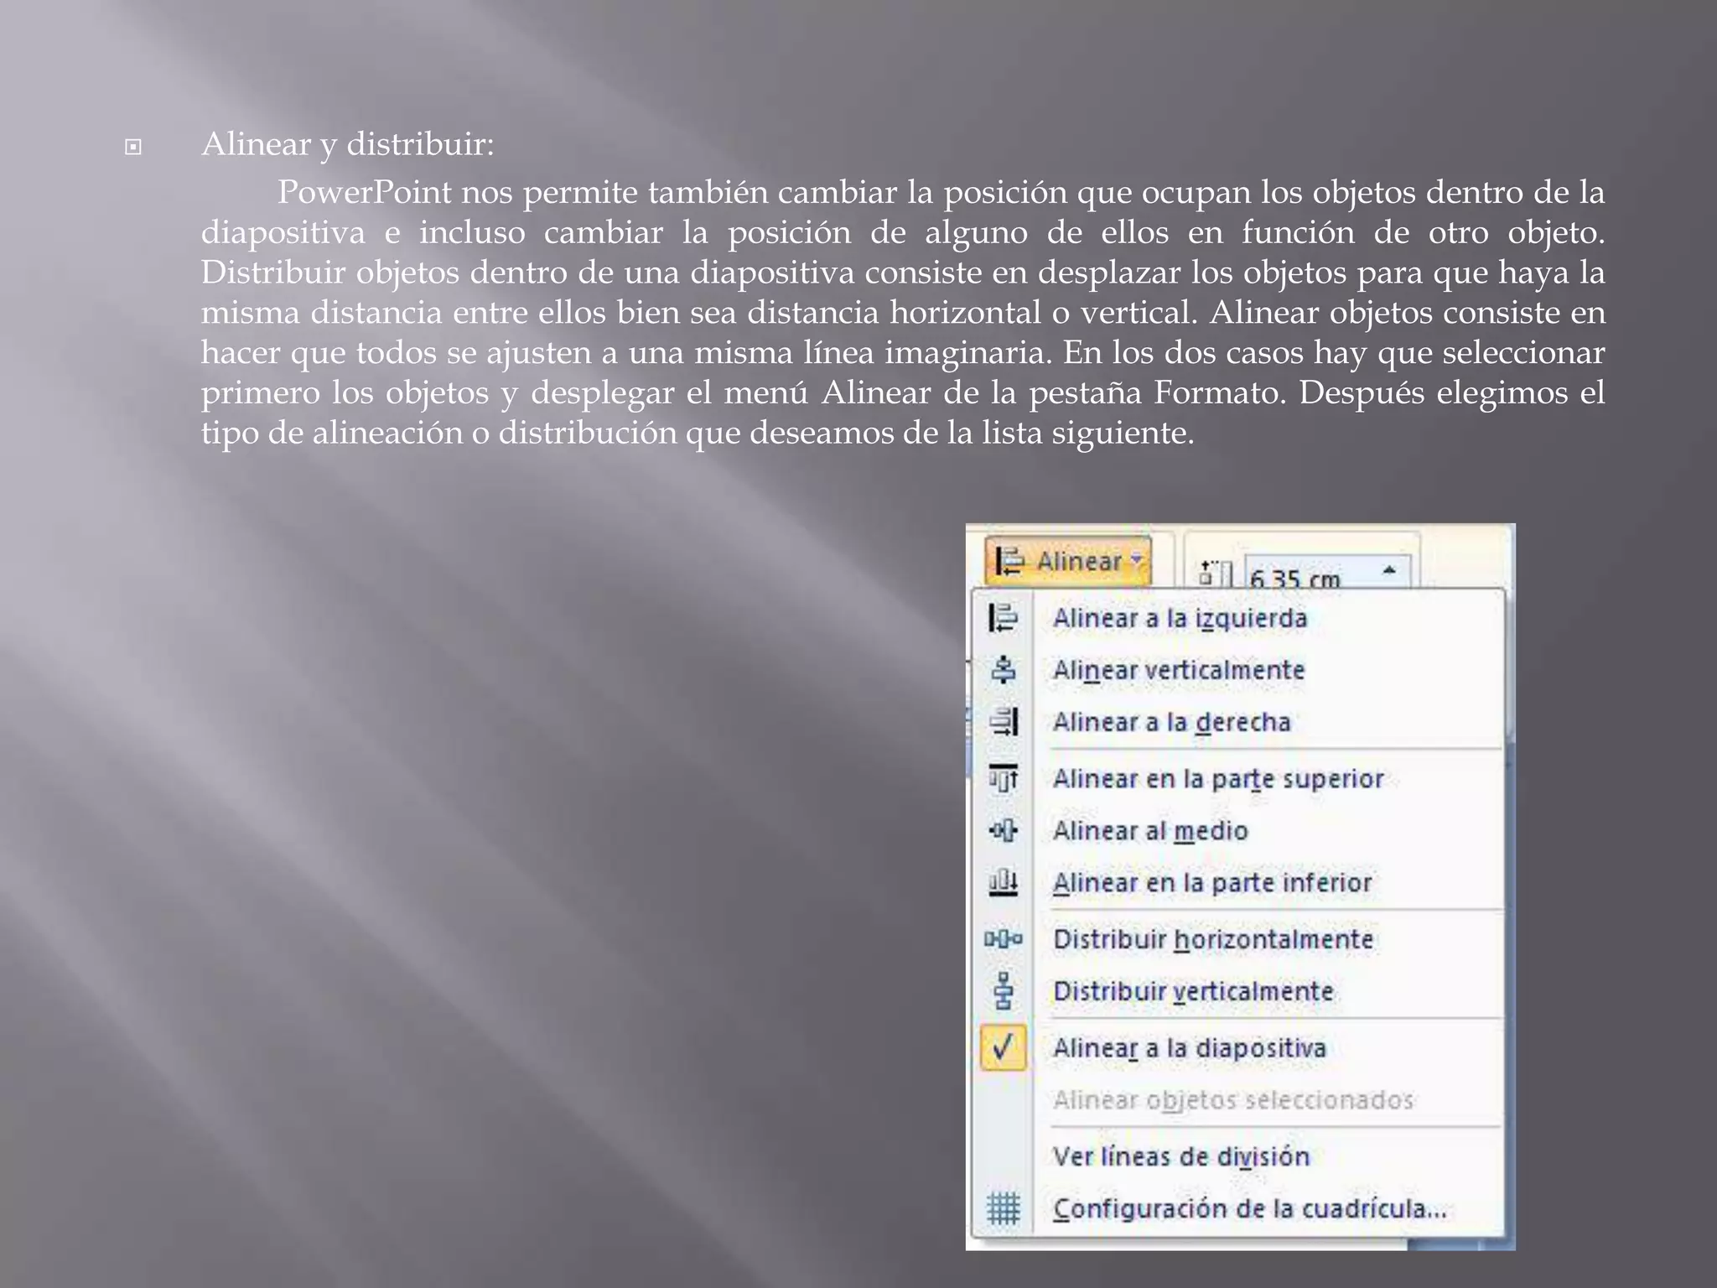The height and width of the screenshot is (1288, 1717).
Task: Toggle Ver líneas de división
Action: tap(1181, 1157)
